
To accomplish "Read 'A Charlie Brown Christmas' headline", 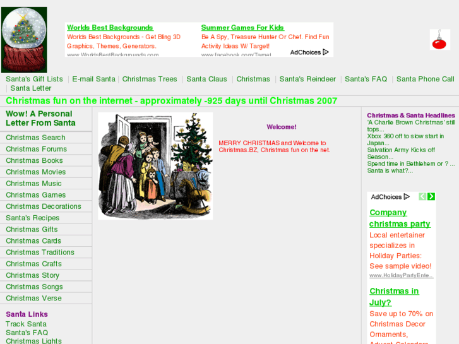I will [411, 126].
